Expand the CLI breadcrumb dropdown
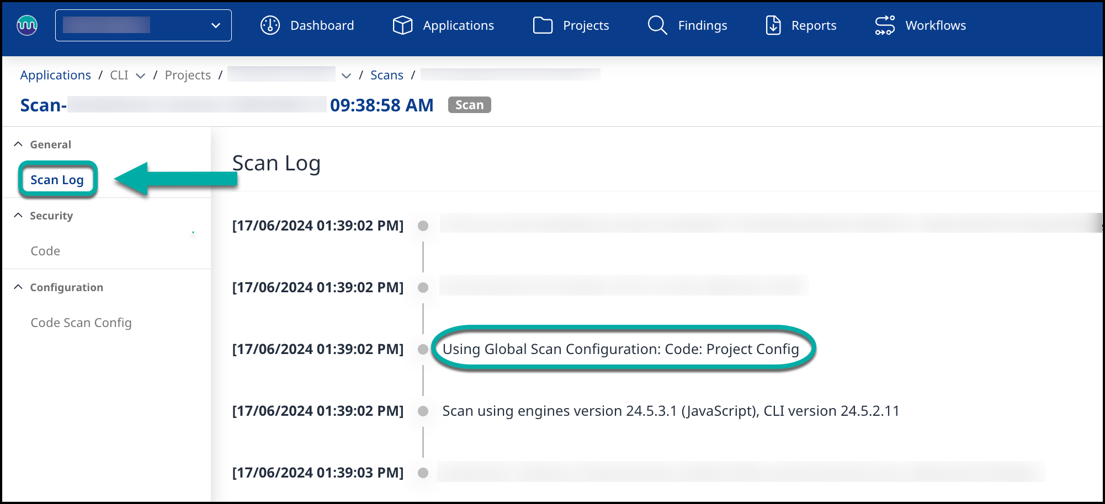The height and width of the screenshot is (504, 1105). coord(140,76)
